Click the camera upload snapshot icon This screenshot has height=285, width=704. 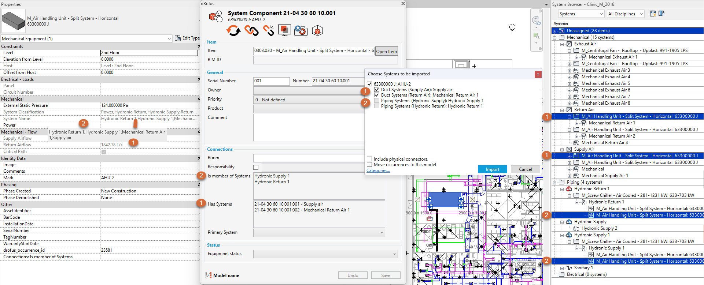(301, 31)
